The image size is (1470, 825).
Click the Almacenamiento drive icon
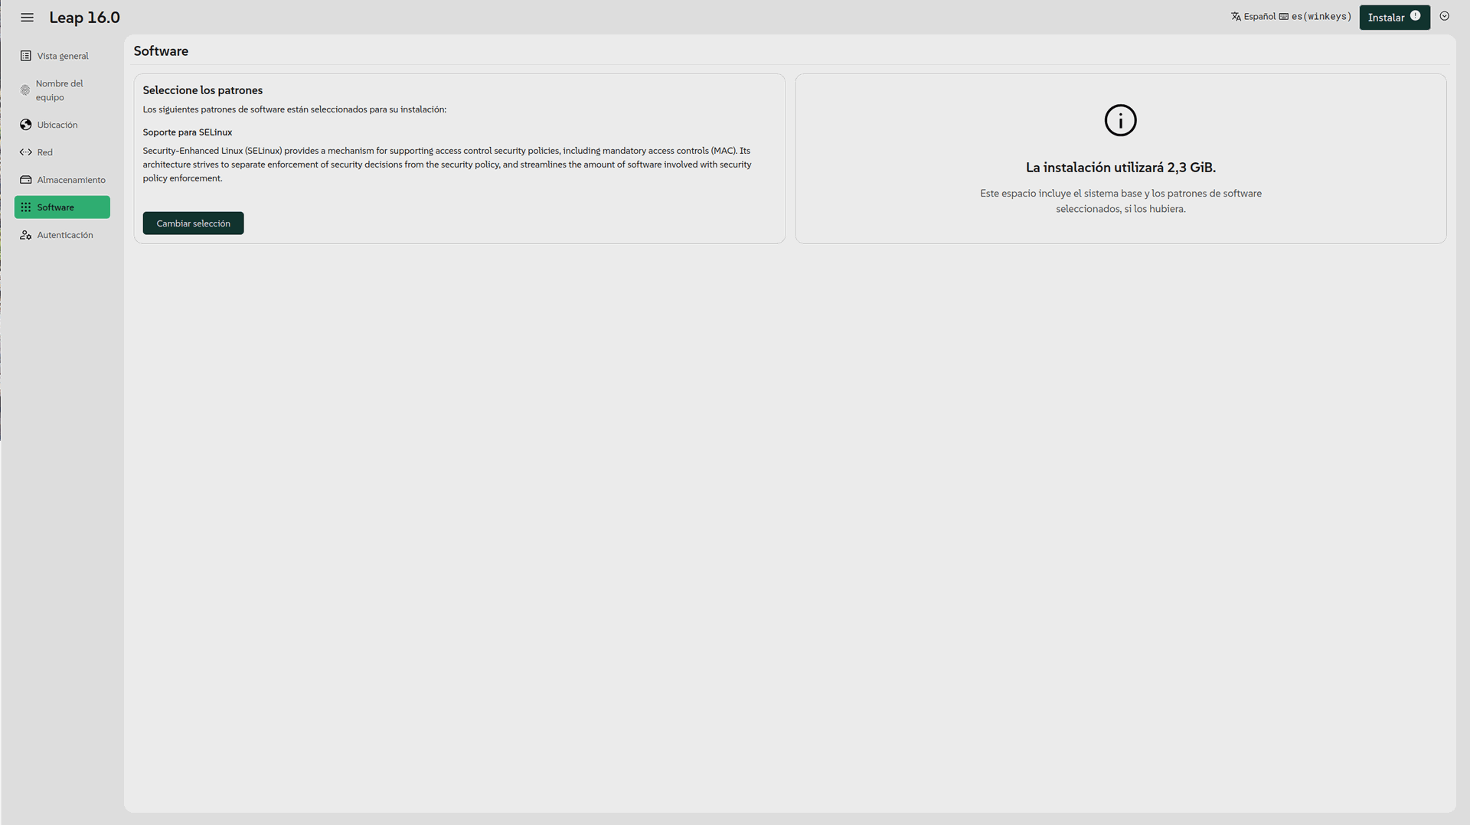[26, 180]
